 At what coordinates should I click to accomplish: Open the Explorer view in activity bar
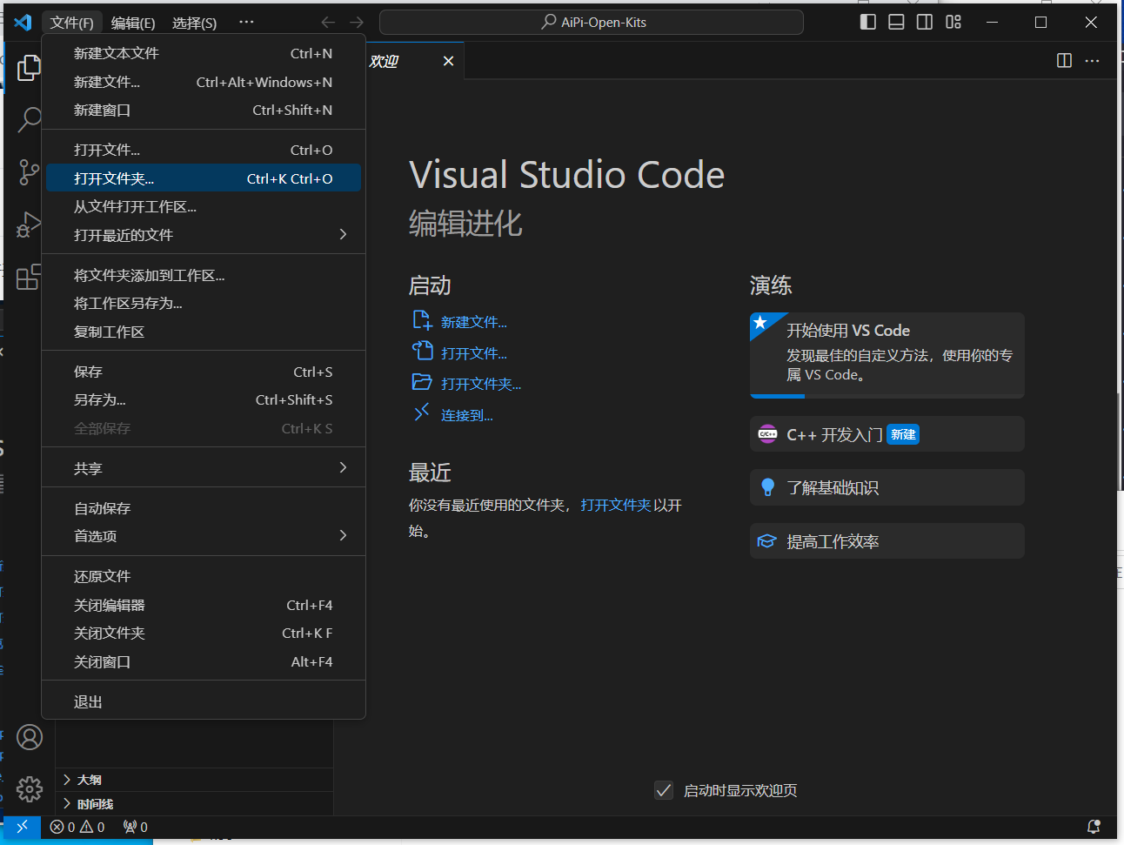29,68
